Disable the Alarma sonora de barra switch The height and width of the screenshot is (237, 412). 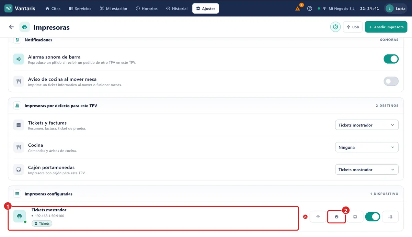391,59
